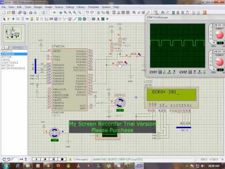Click the SERVO motor component
Image resolution: width=225 pixels, height=169 pixels.
pyautogui.click(x=120, y=103)
